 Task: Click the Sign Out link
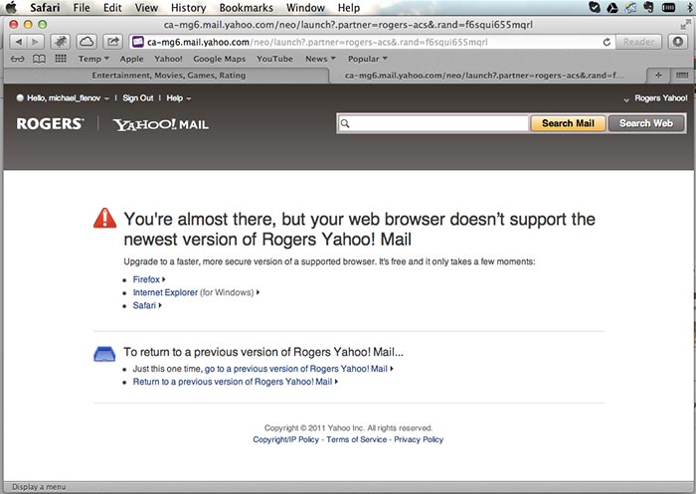pos(137,98)
